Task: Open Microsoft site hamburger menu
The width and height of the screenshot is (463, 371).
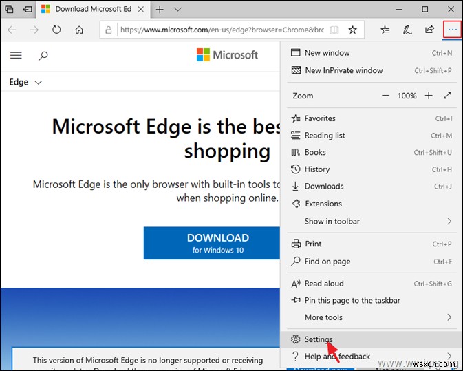Action: [16, 55]
